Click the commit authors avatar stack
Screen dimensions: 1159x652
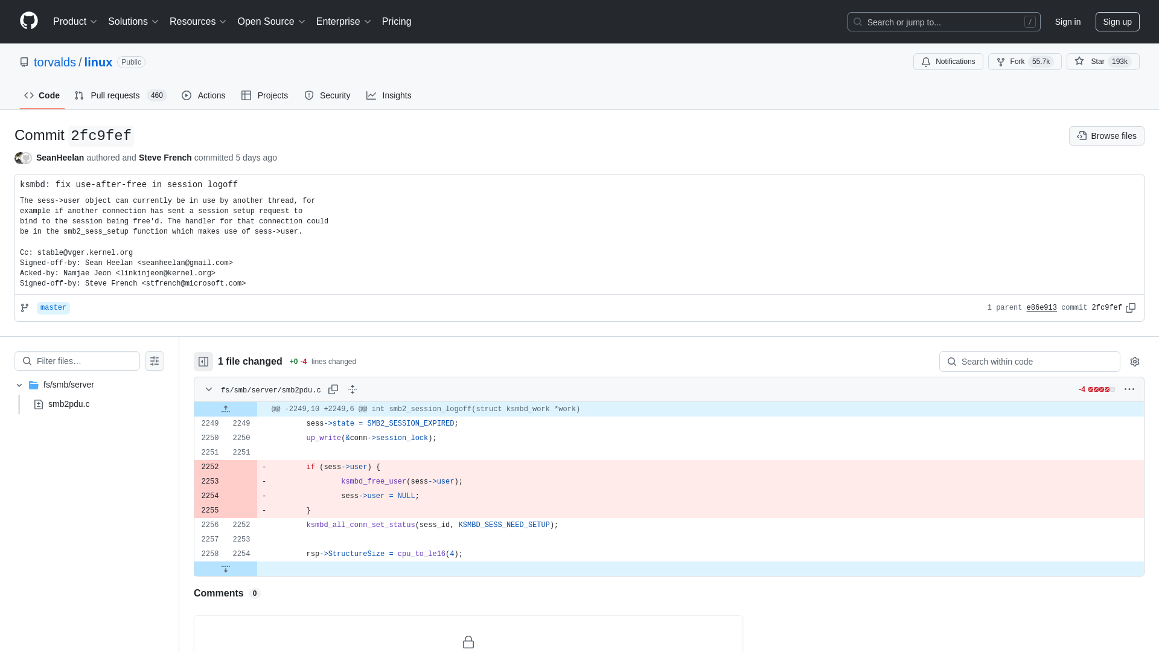point(23,158)
